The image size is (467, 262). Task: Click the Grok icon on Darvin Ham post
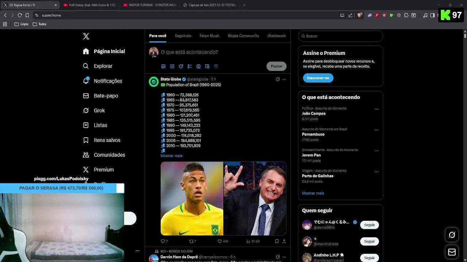tap(278, 257)
